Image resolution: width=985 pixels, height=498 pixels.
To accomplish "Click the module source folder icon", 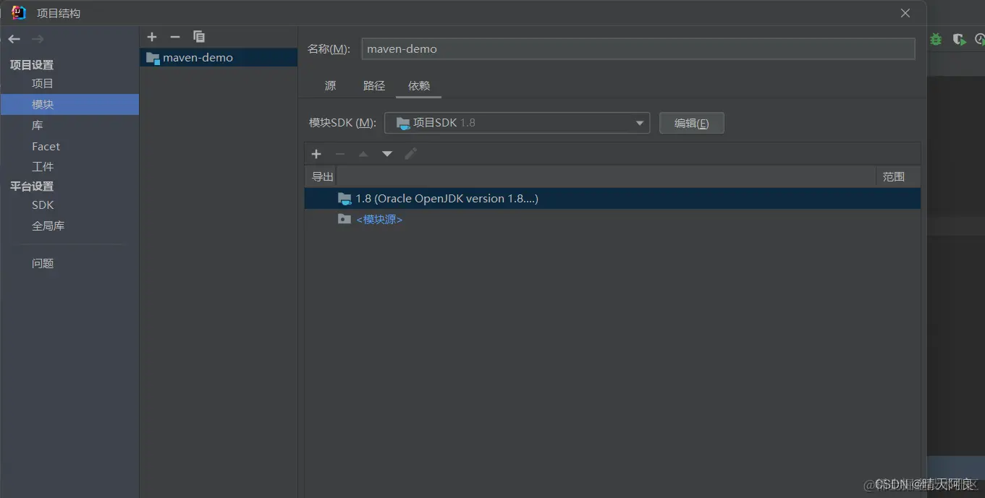I will click(x=344, y=219).
